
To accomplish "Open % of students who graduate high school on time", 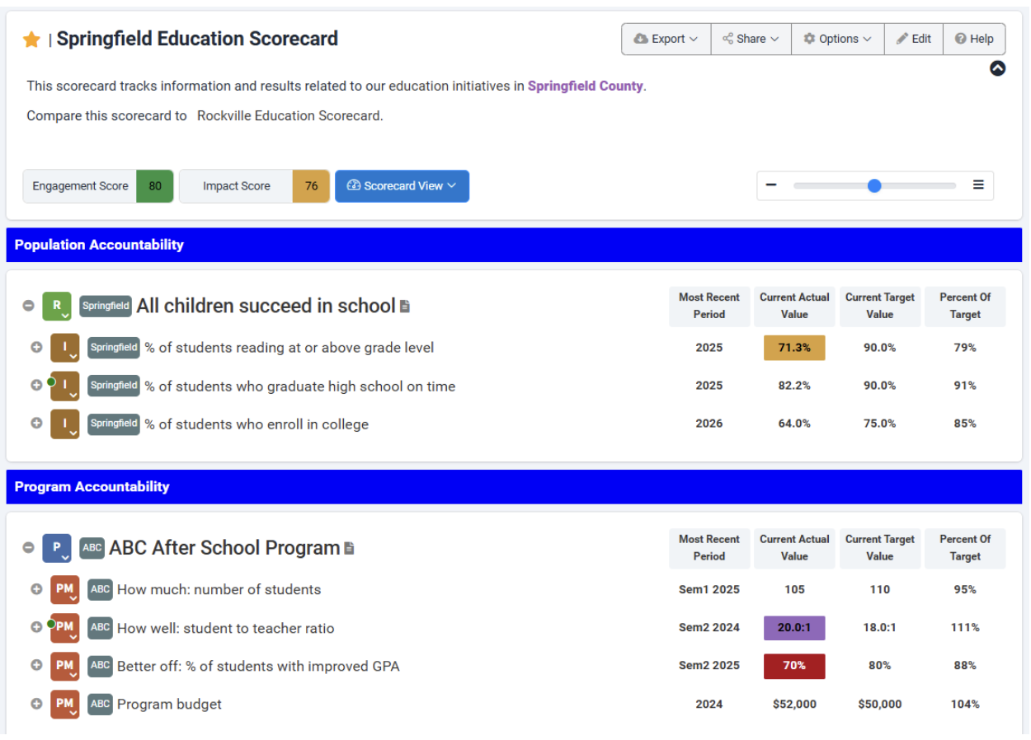I will 300,386.
